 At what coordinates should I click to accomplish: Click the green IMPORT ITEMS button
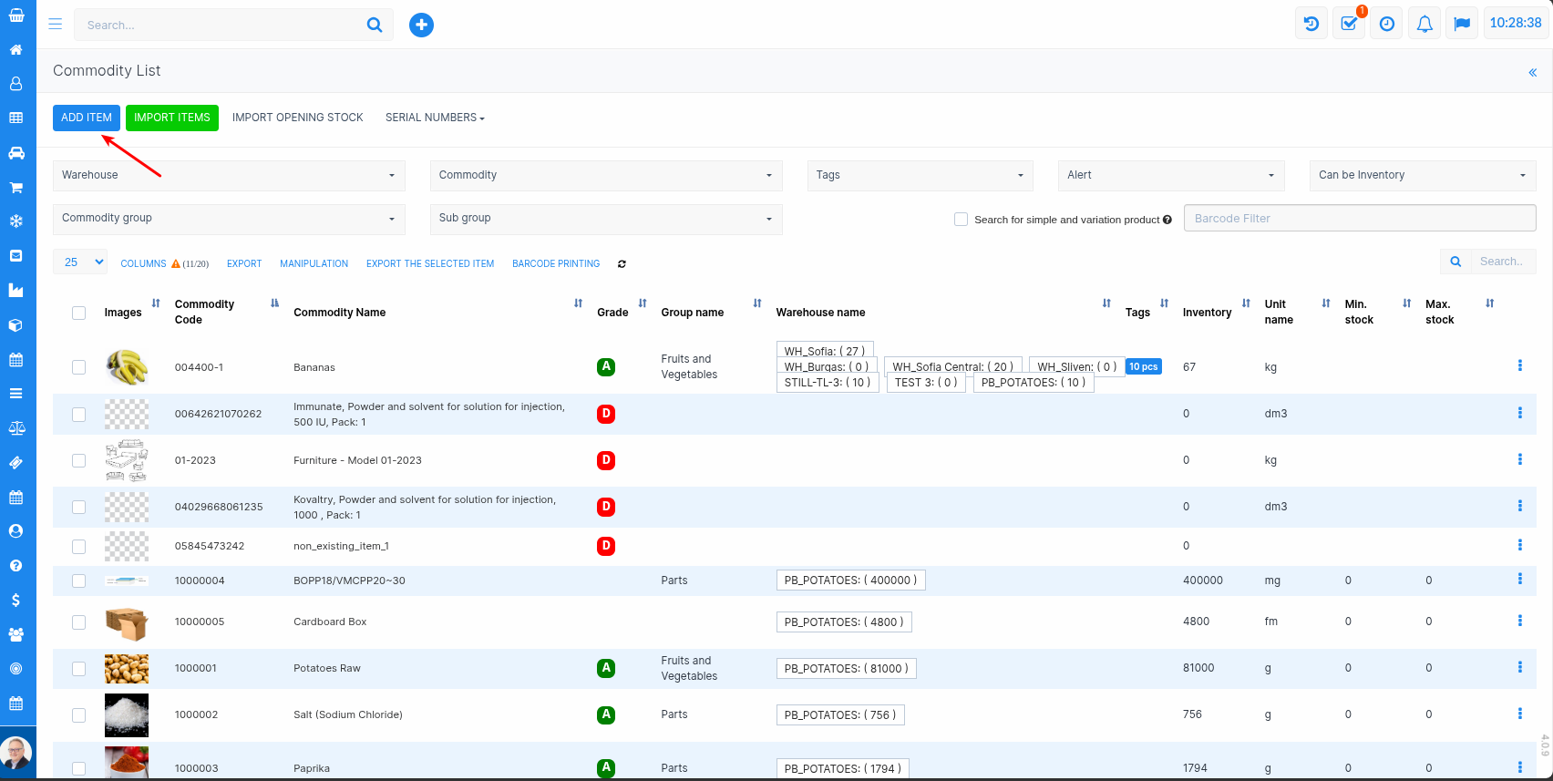pos(171,118)
